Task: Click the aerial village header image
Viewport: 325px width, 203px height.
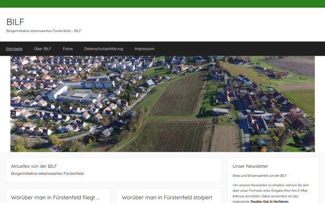Action: pyautogui.click(x=162, y=104)
